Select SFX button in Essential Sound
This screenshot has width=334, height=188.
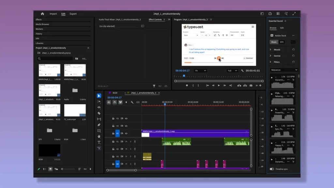click(281, 42)
